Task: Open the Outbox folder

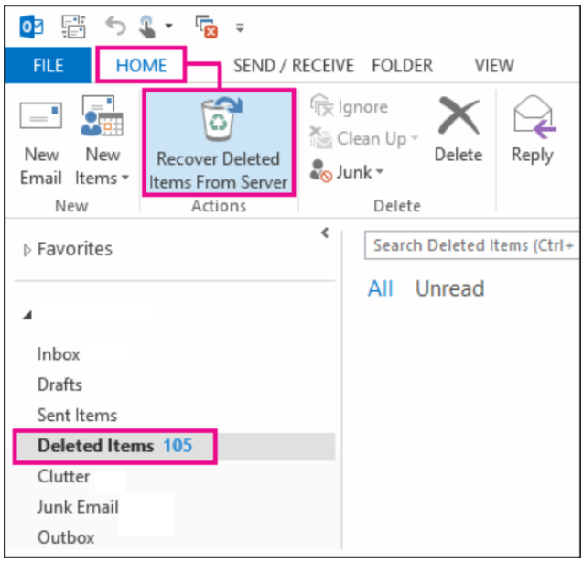Action: click(66, 537)
